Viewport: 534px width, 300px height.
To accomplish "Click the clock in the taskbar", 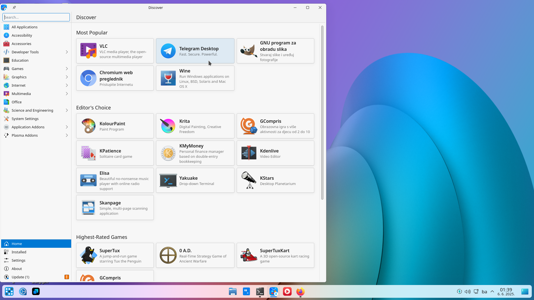I will click(x=506, y=291).
